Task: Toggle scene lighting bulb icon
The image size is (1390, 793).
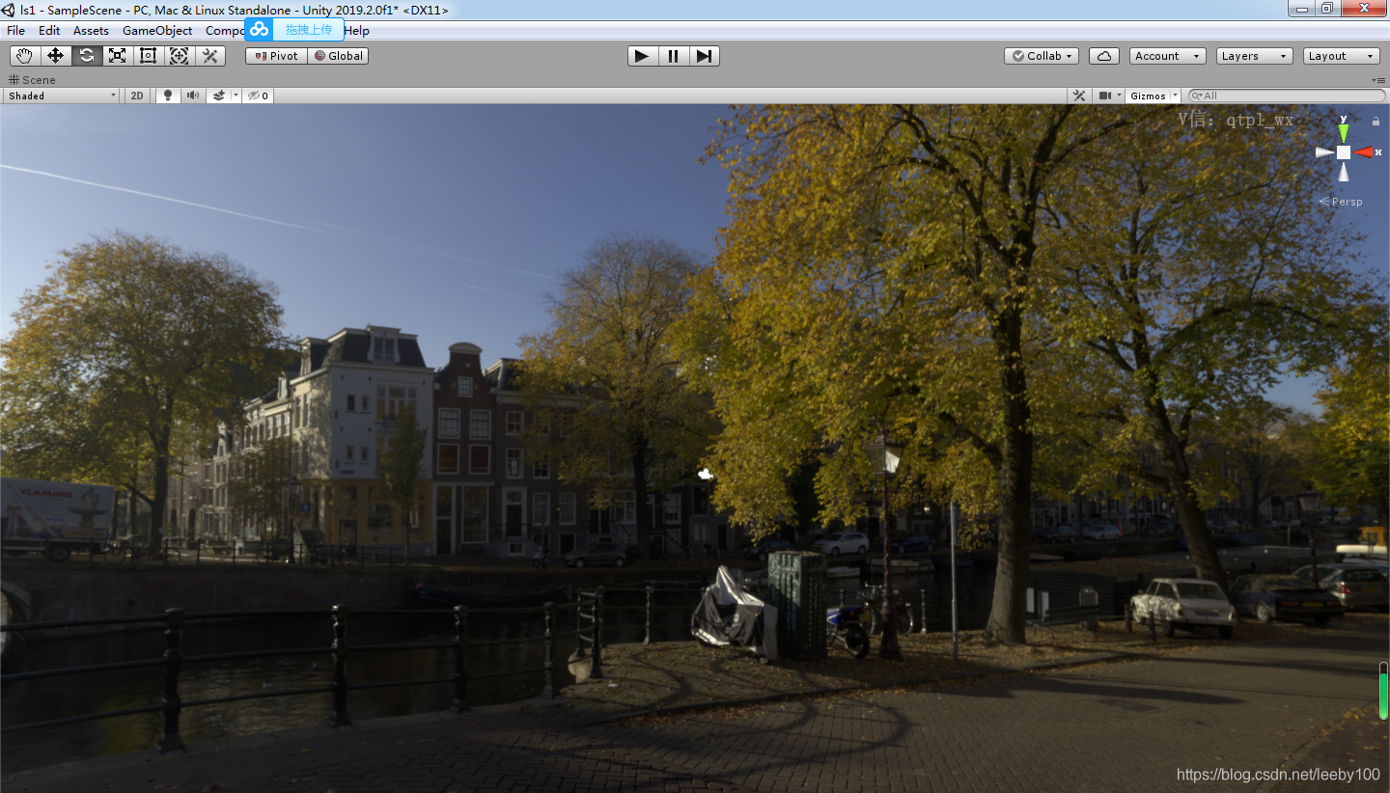Action: pos(168,96)
